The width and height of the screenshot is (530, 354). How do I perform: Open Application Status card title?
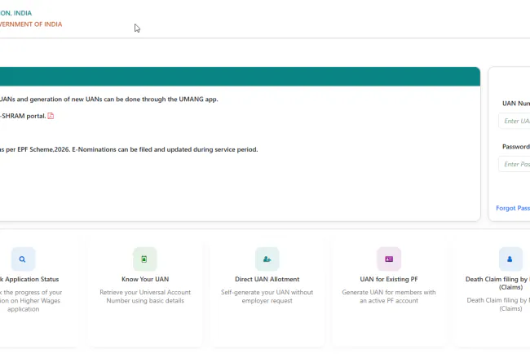point(29,279)
